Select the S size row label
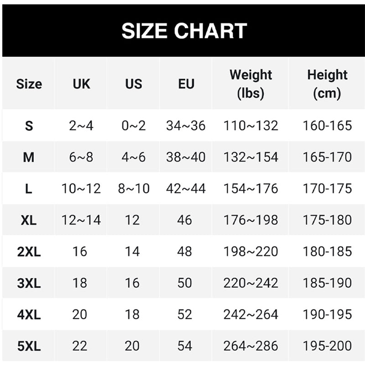Viewport: 365px width, 365px height. [29, 126]
